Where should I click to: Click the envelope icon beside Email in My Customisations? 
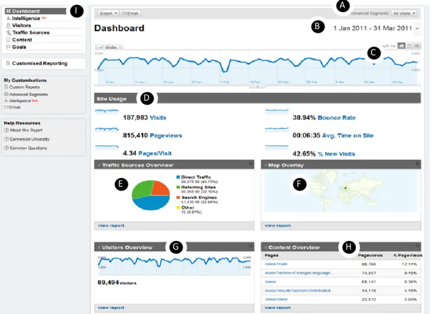coord(7,107)
